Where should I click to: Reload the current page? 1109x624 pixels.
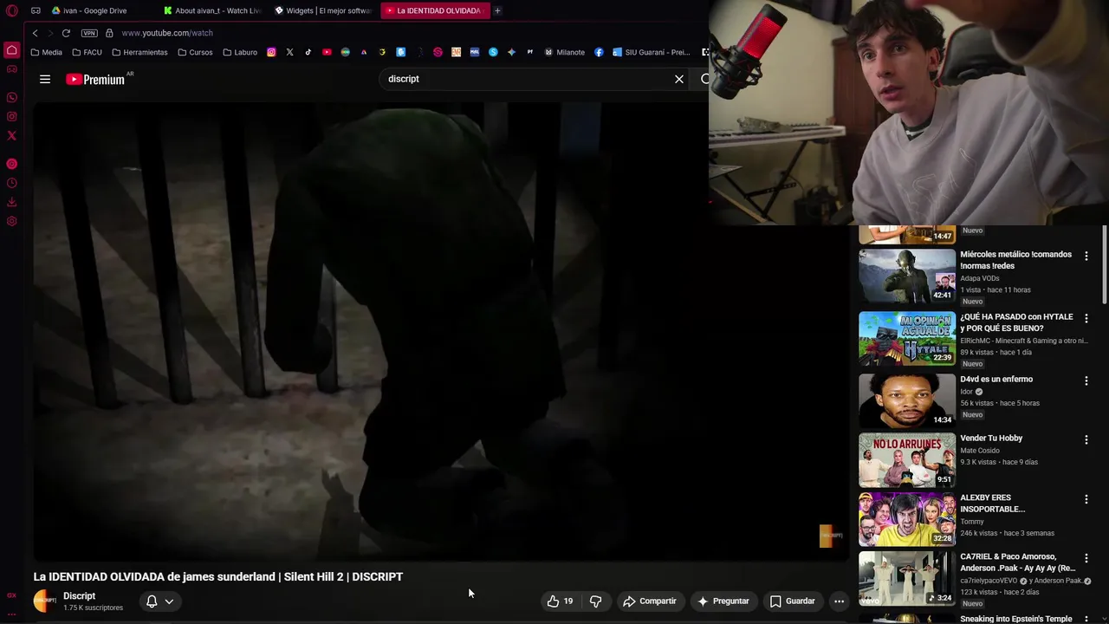[x=66, y=33]
